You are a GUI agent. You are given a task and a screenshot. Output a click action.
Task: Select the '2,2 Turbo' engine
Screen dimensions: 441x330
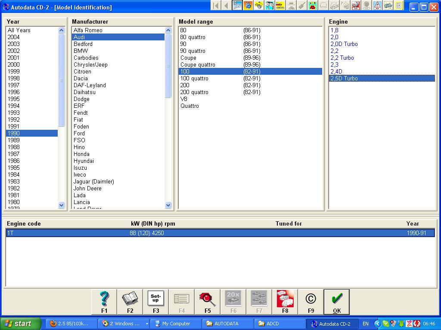382,58
